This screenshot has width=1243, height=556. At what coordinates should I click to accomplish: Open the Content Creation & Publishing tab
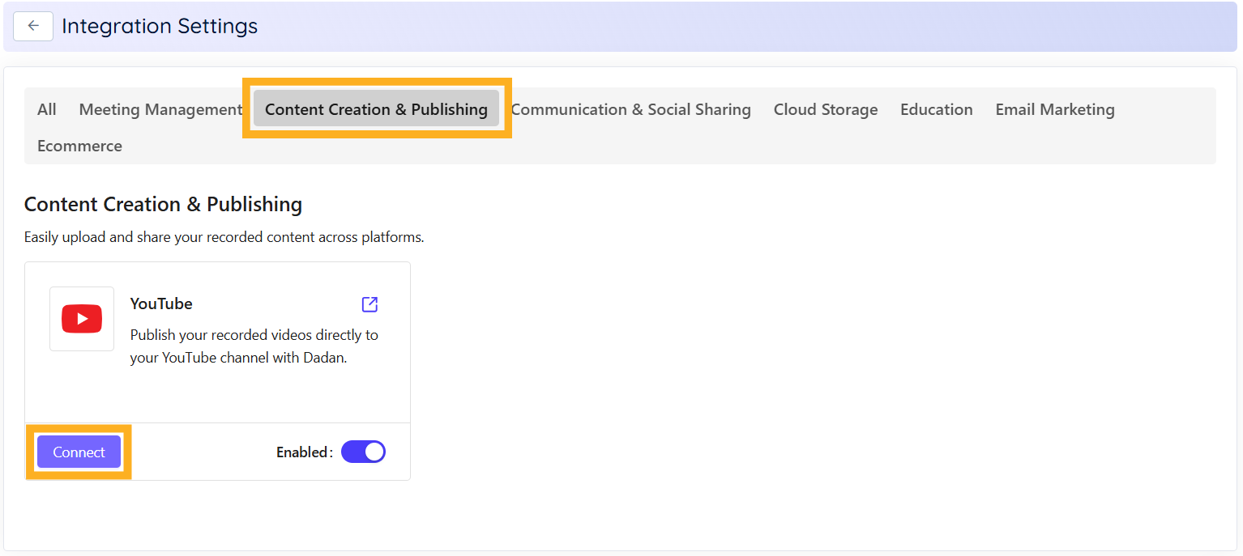pos(376,108)
